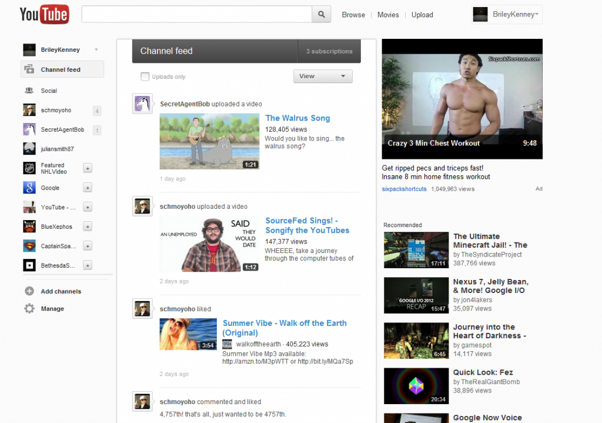Add Featured NHLVideo with plus button

pyautogui.click(x=88, y=168)
